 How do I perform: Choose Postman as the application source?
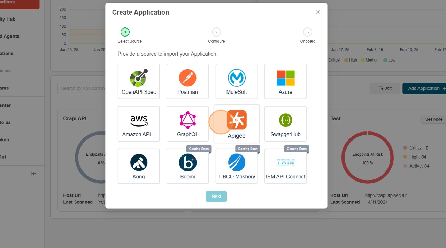187,81
